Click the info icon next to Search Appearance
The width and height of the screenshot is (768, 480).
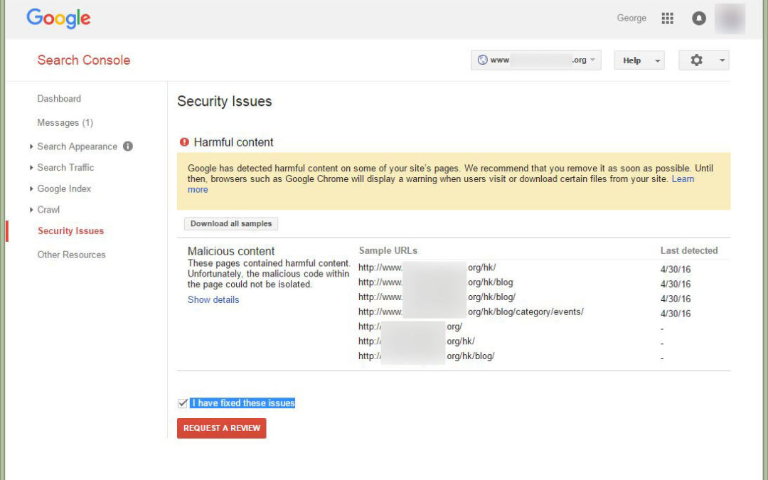tap(128, 146)
